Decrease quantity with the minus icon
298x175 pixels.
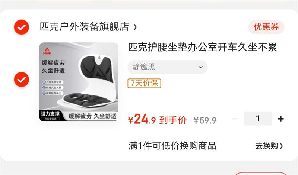click(x=235, y=119)
